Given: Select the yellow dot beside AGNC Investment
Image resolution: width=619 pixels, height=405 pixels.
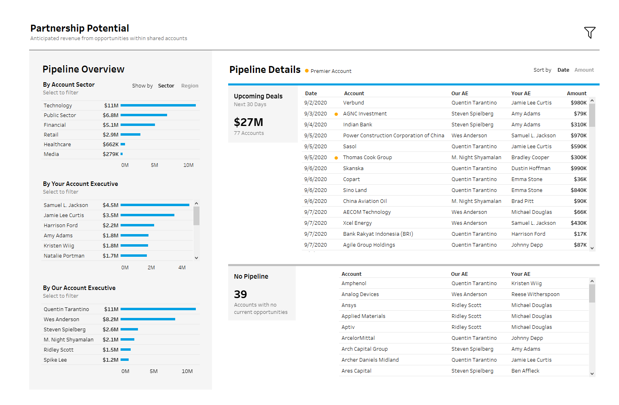Looking at the screenshot, I should (336, 114).
